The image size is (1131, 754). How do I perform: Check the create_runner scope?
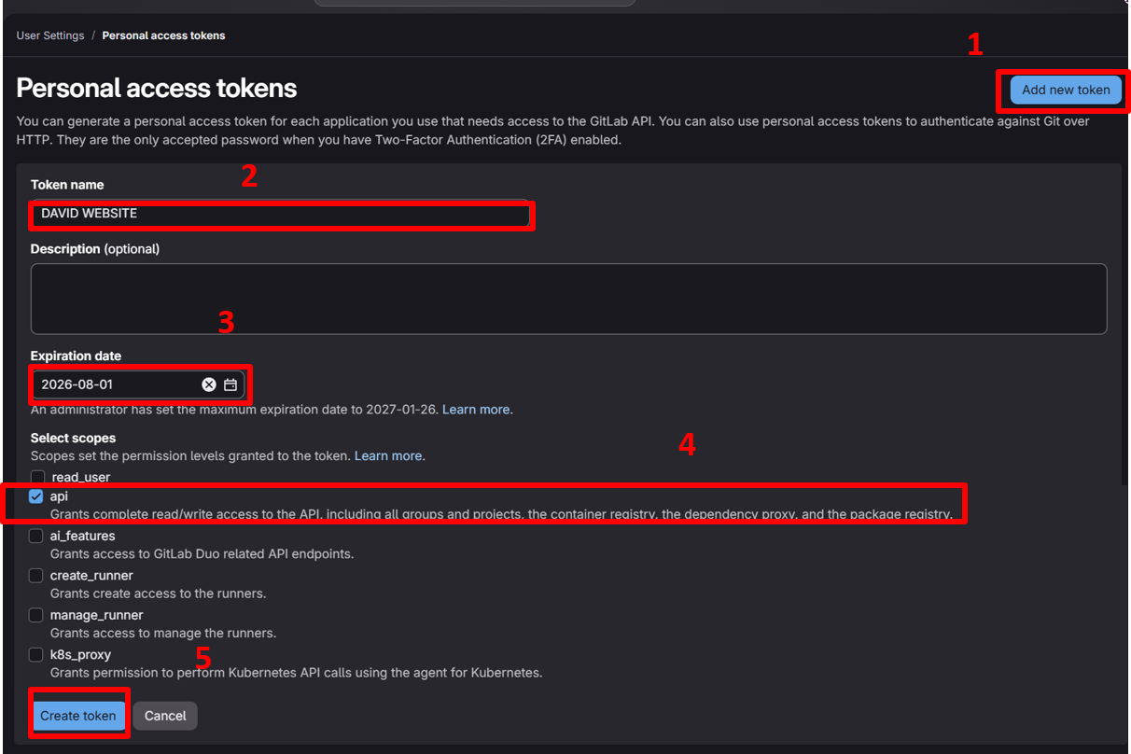coord(35,576)
